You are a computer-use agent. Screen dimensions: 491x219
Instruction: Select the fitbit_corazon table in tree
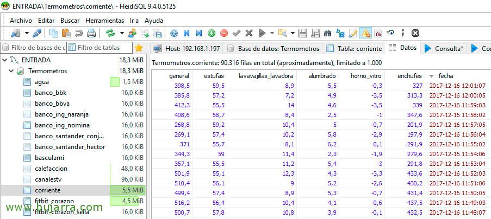[x=54, y=201]
